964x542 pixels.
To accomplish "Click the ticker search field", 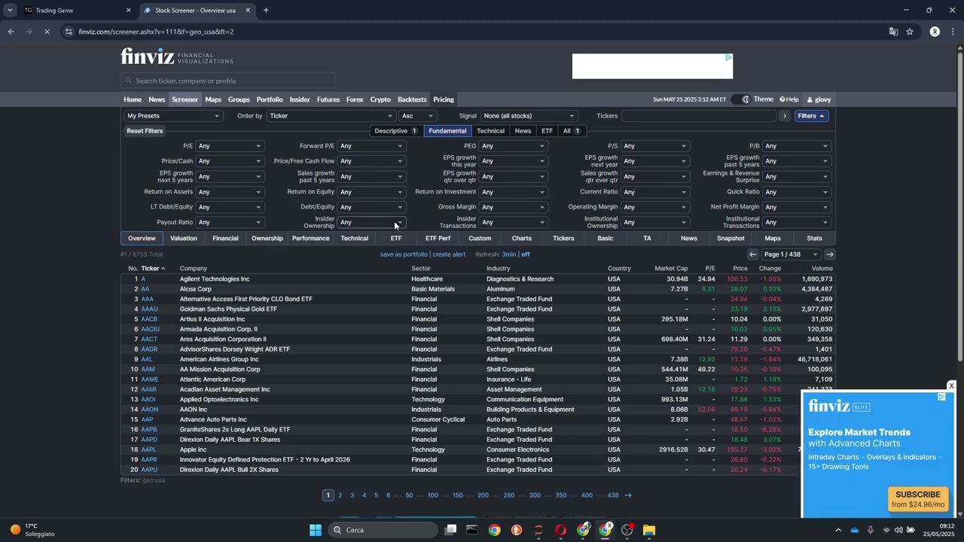I will [x=227, y=81].
